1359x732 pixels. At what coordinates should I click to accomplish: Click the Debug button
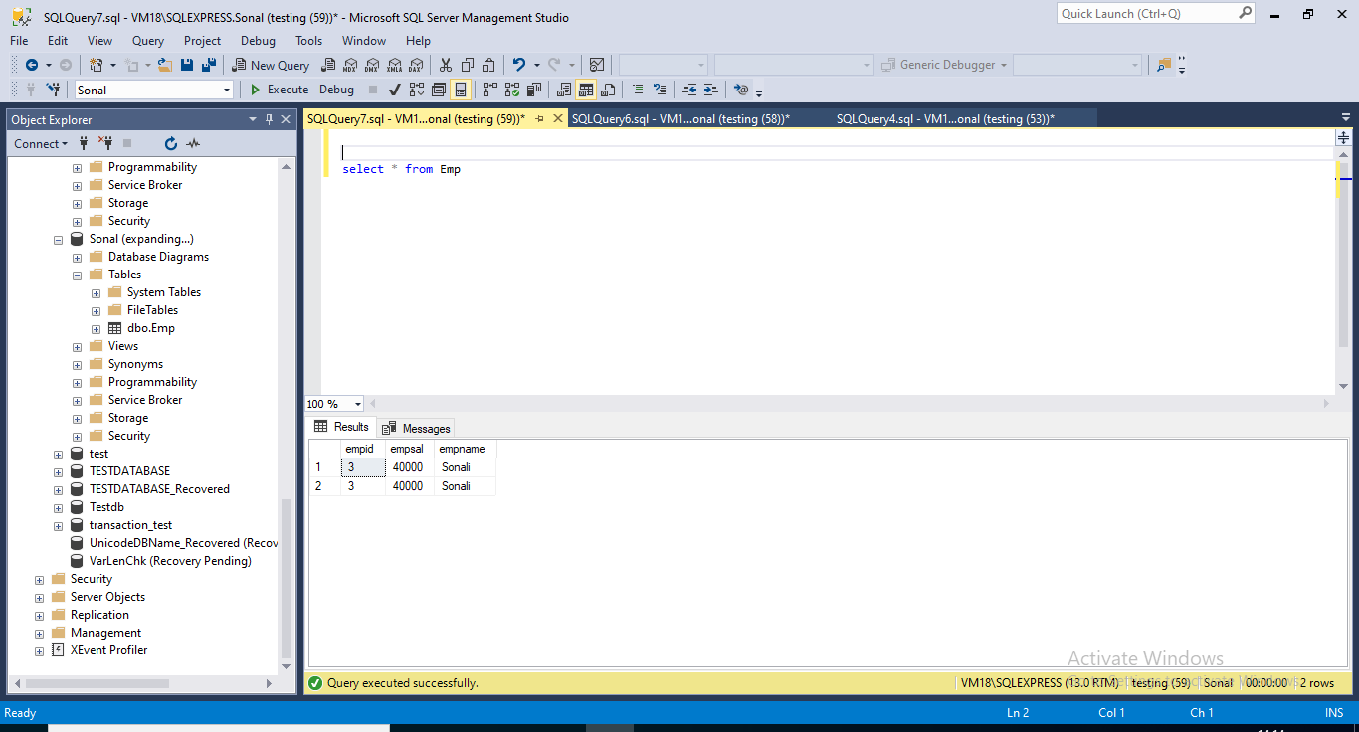[336, 90]
